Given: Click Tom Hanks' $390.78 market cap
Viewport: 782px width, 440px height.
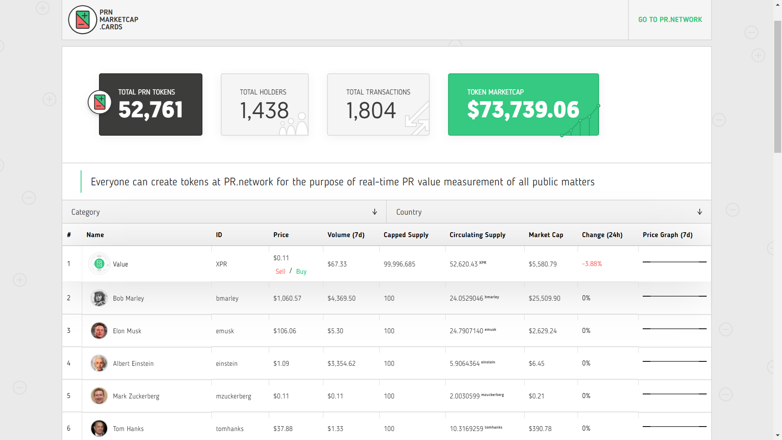Looking at the screenshot, I should (540, 429).
